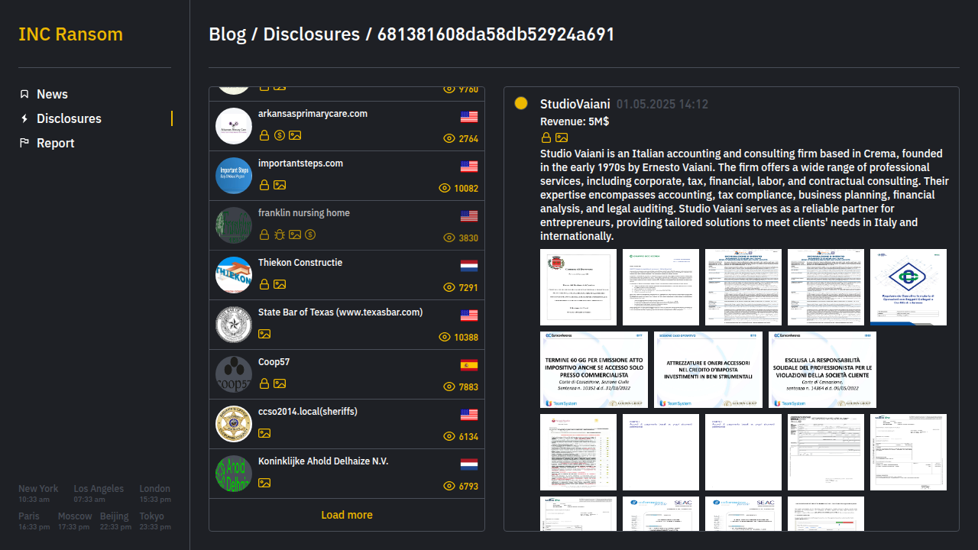Click dollar icon in franklin nursing home row
This screenshot has width=978, height=550.
310,235
